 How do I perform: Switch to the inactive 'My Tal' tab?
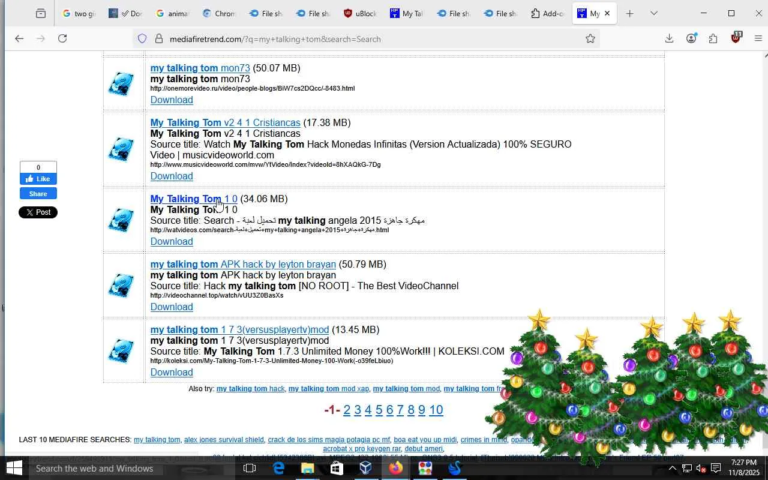[x=407, y=13]
